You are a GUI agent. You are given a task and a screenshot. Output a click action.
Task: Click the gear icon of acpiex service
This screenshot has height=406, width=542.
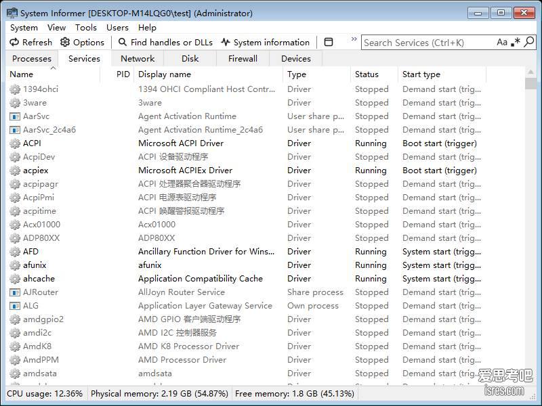(14, 171)
